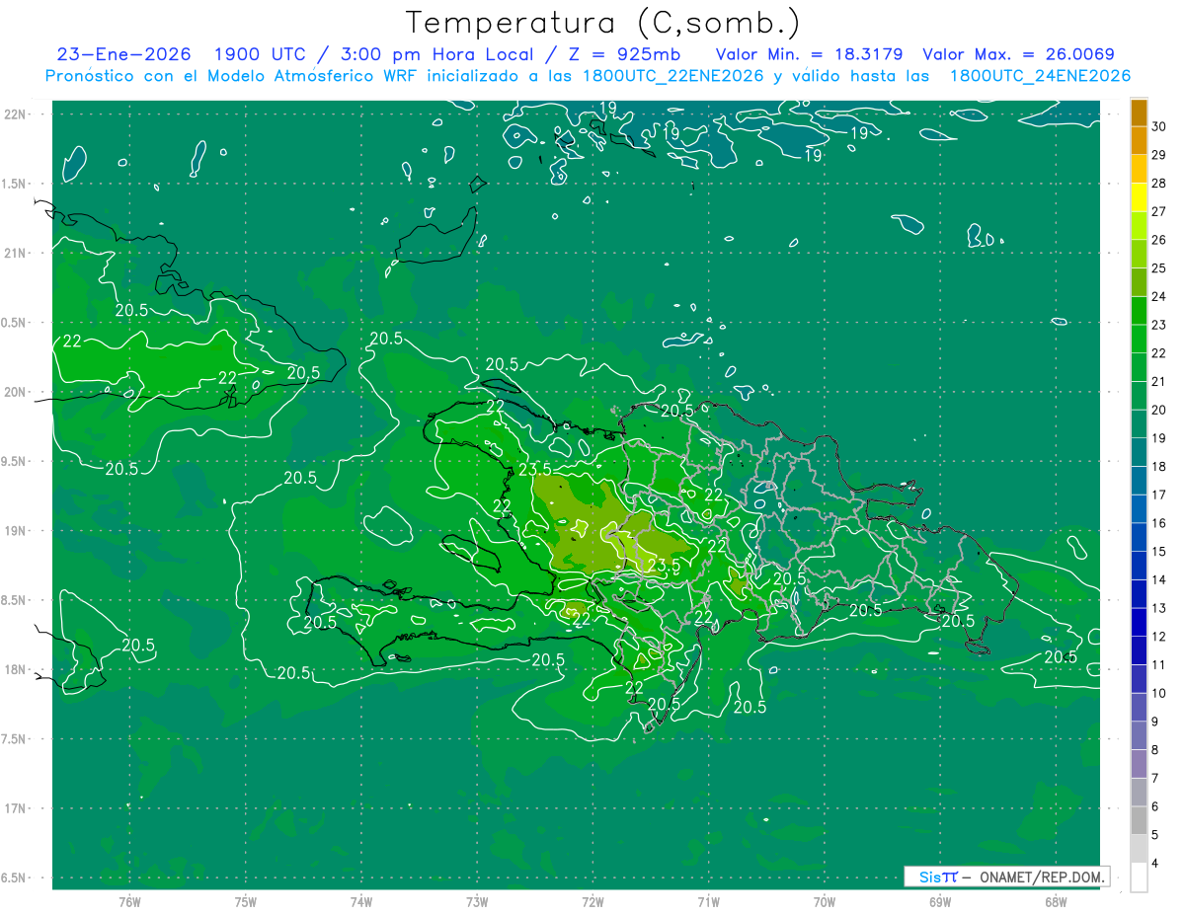
Task: Click the "4" label on the color scale
Action: [1156, 864]
